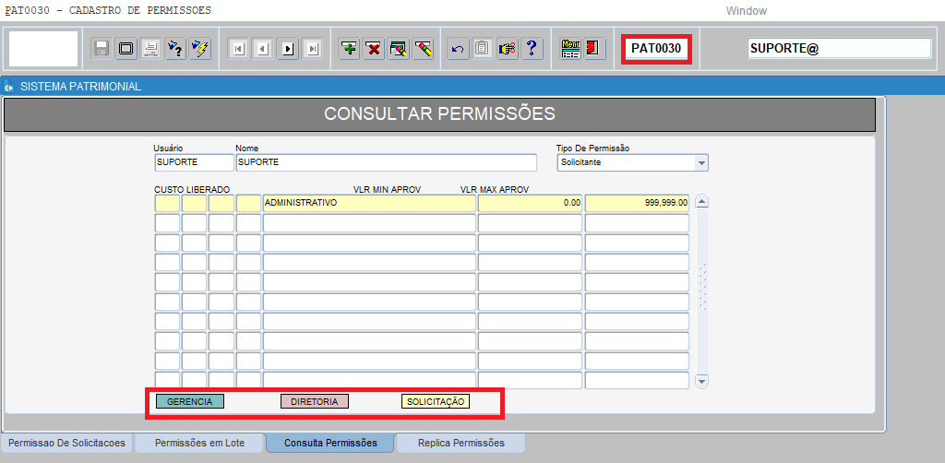Viewport: 945px width, 463px height.
Task: Click the undo arrow icon
Action: coord(456,49)
